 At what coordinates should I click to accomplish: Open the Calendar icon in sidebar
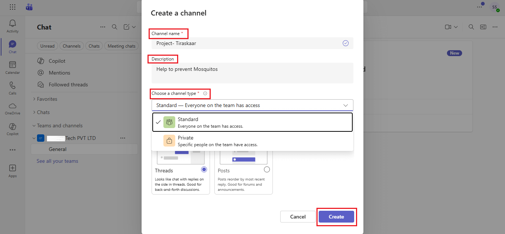click(x=13, y=65)
